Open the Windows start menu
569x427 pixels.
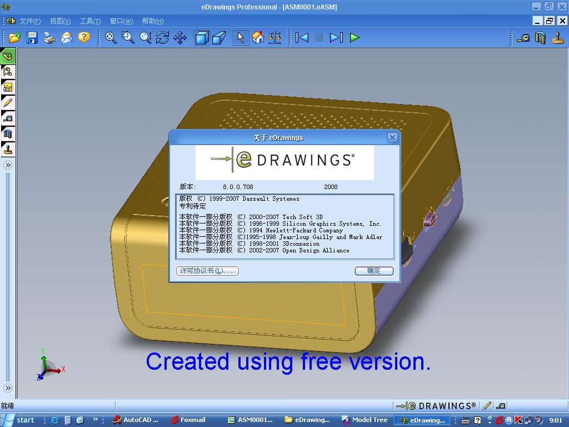20,420
